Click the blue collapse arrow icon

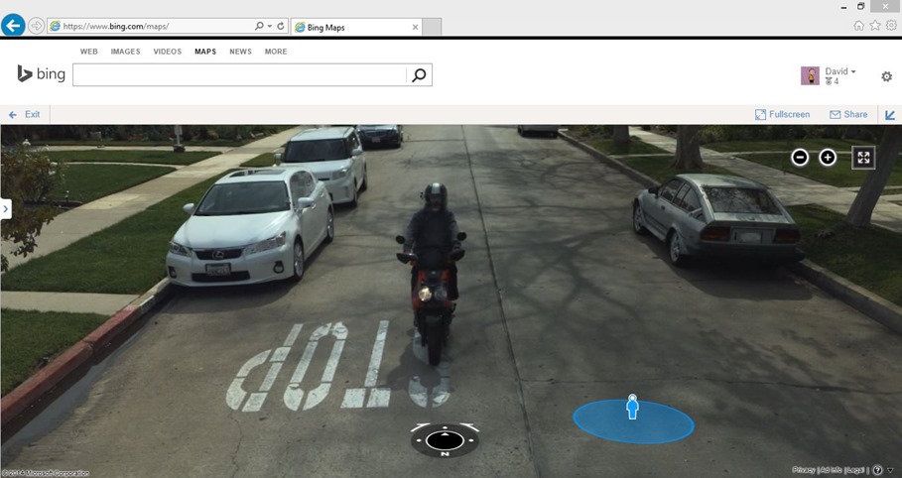click(888, 115)
